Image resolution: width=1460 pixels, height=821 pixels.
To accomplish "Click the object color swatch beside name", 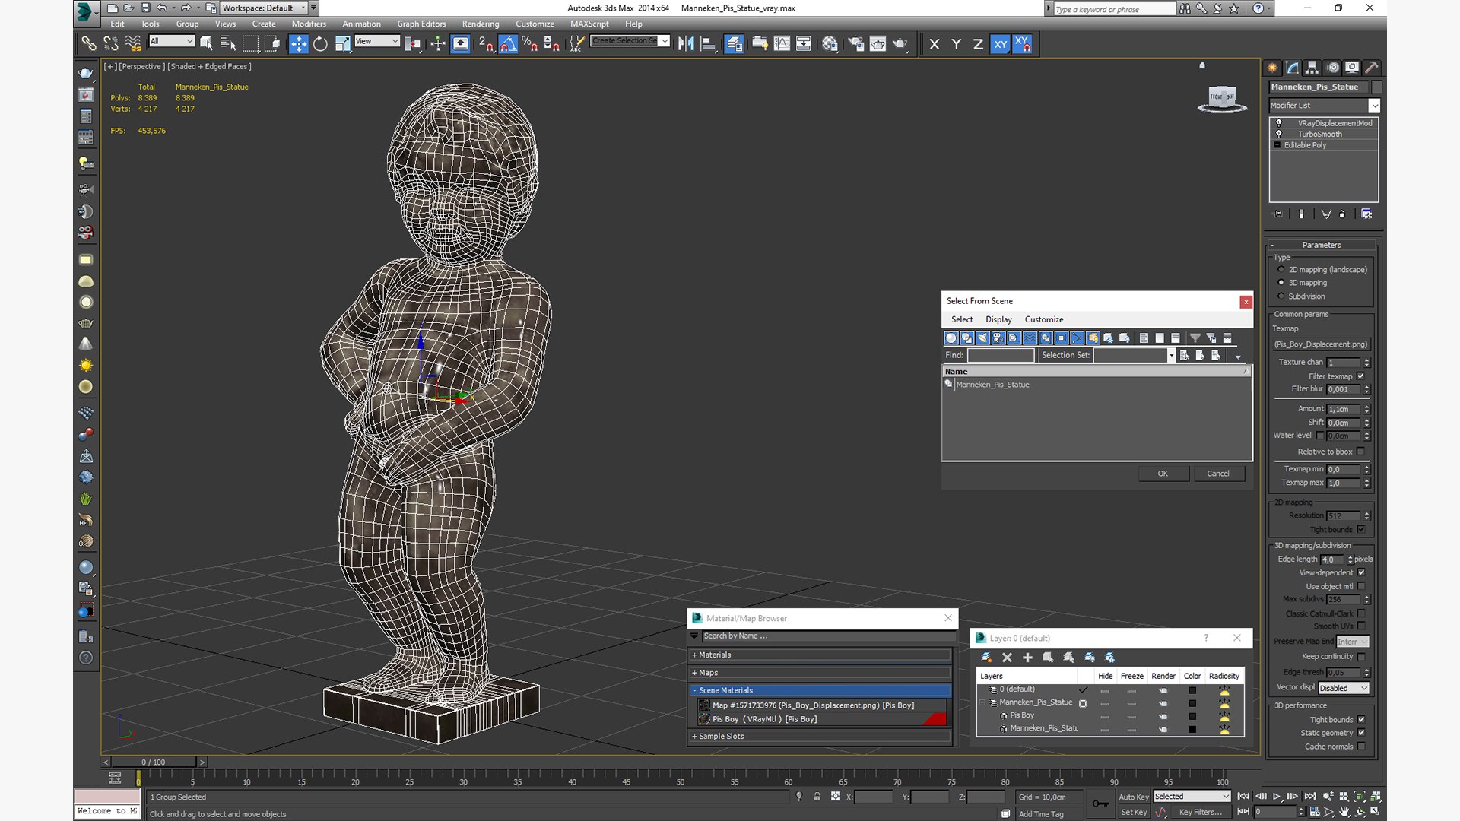I will 1376,87.
